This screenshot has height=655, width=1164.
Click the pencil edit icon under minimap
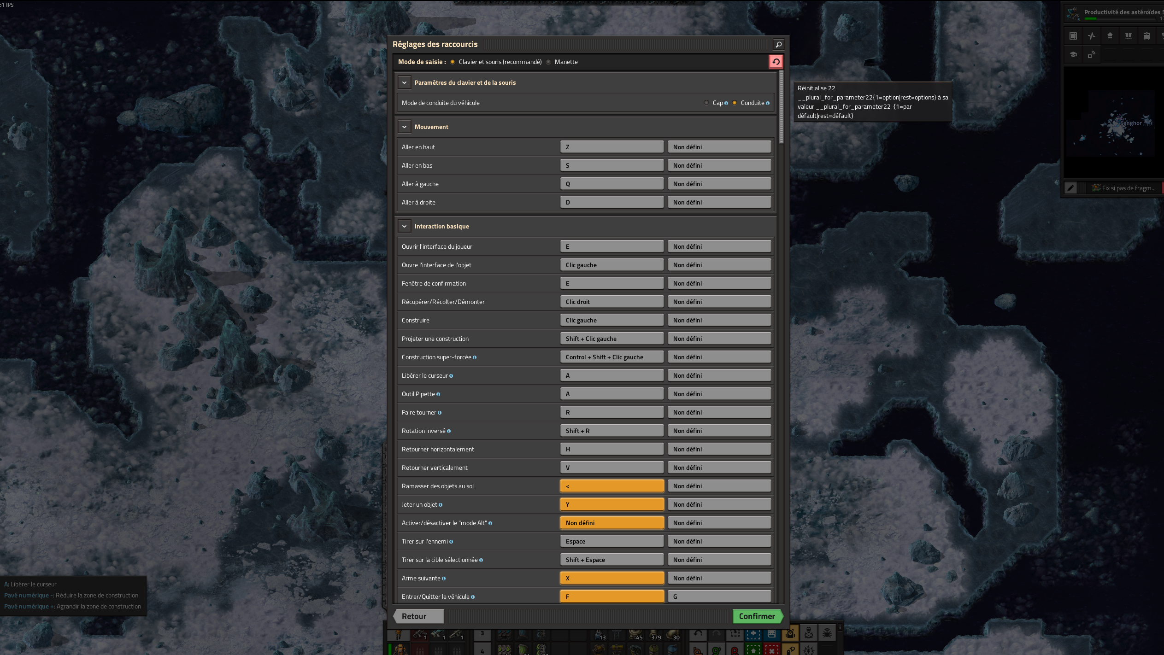(1070, 188)
